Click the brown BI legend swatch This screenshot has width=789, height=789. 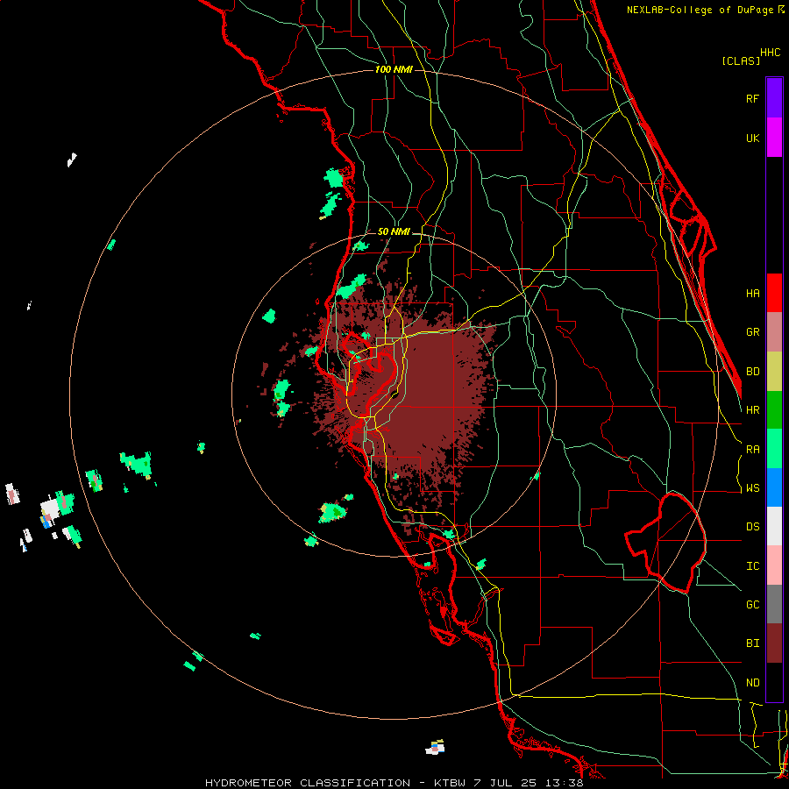(x=774, y=643)
